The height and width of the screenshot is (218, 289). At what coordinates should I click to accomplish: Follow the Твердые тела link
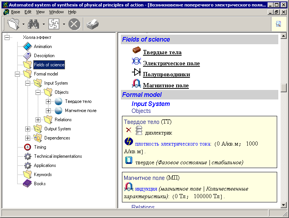tap(162, 52)
